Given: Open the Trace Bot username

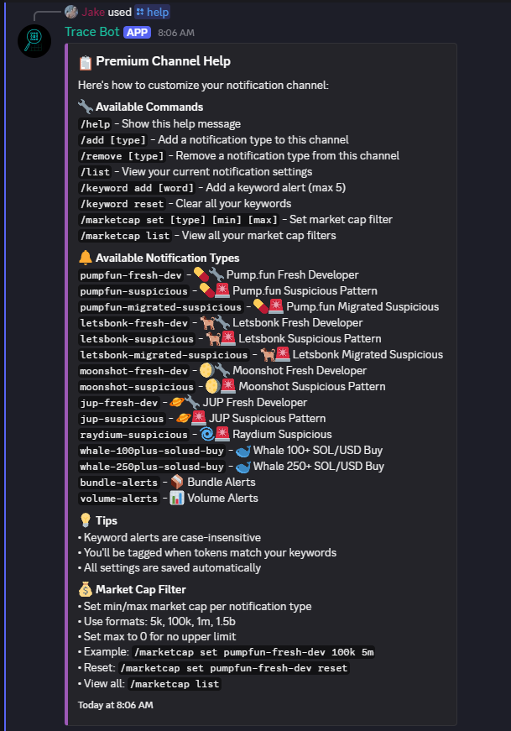Looking at the screenshot, I should (92, 32).
